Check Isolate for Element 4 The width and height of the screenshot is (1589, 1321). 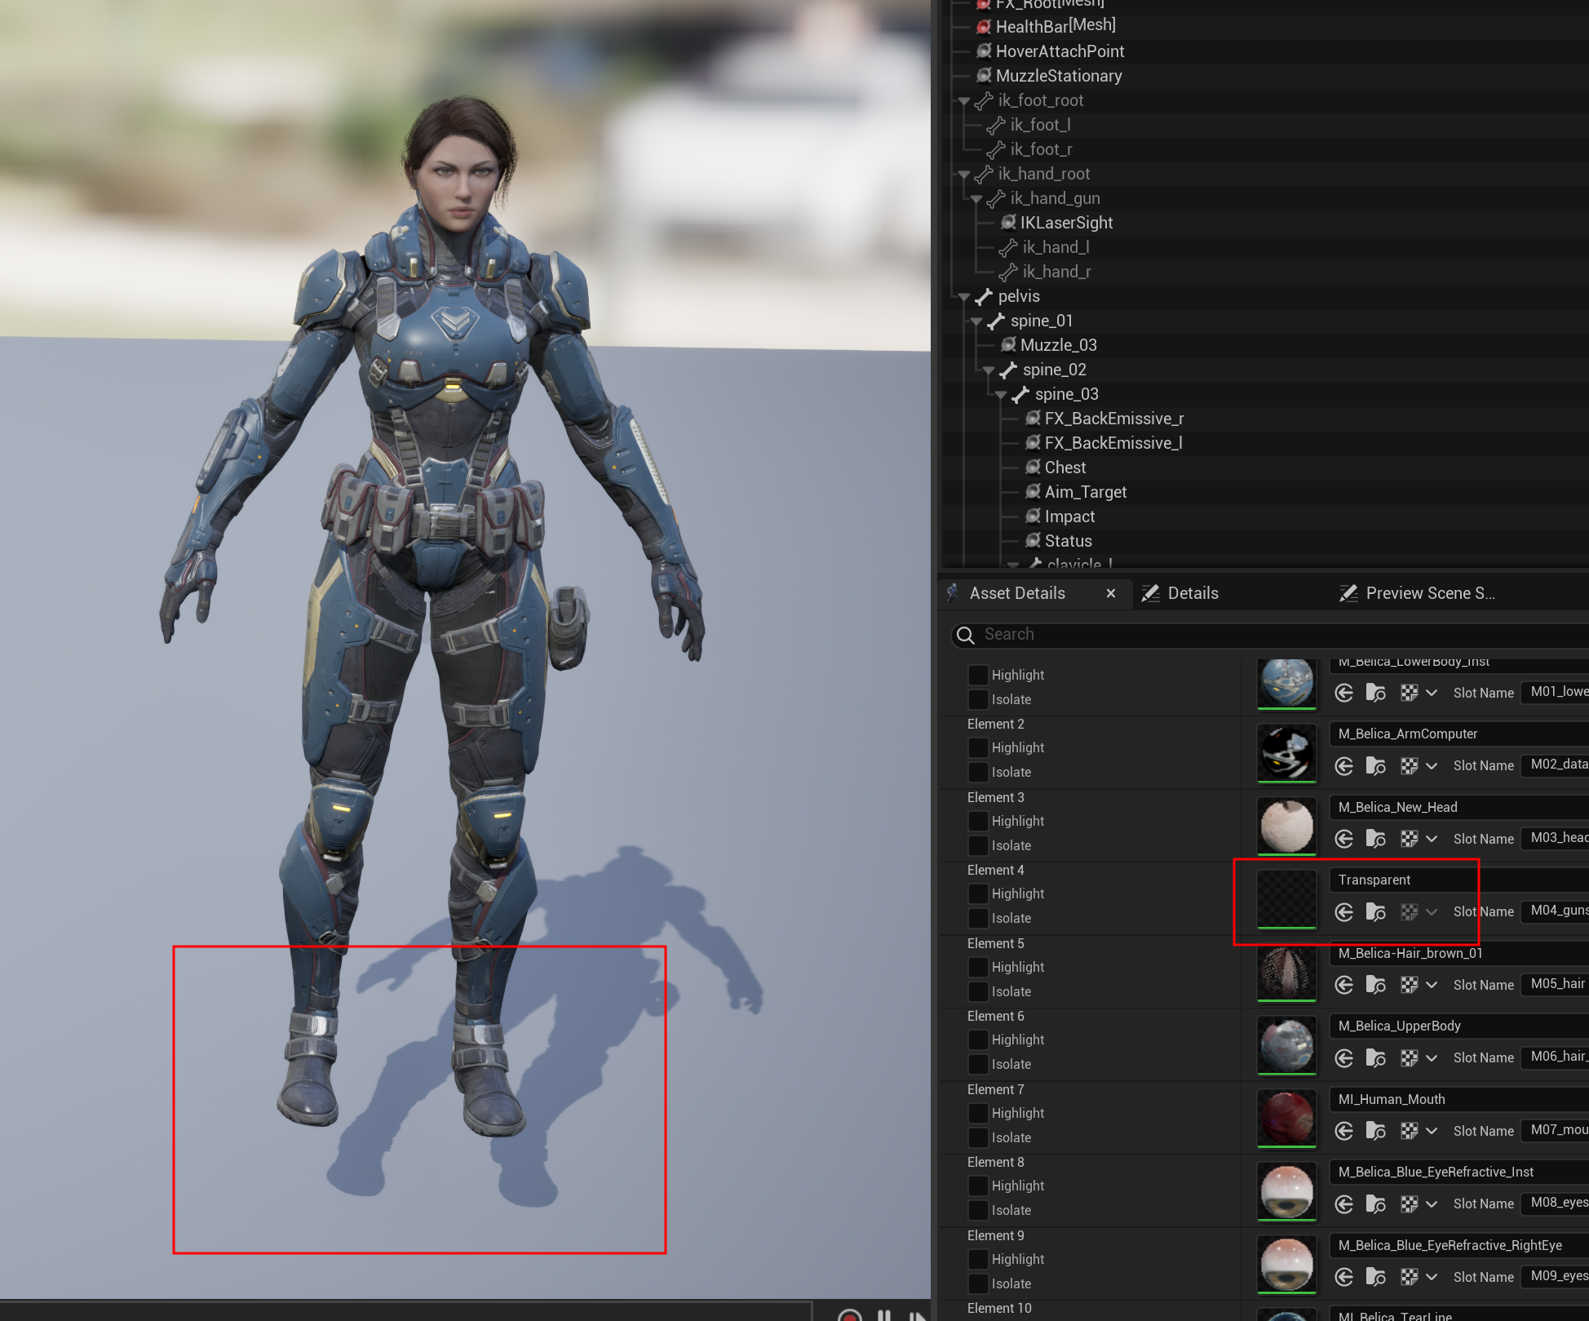[x=977, y=919]
